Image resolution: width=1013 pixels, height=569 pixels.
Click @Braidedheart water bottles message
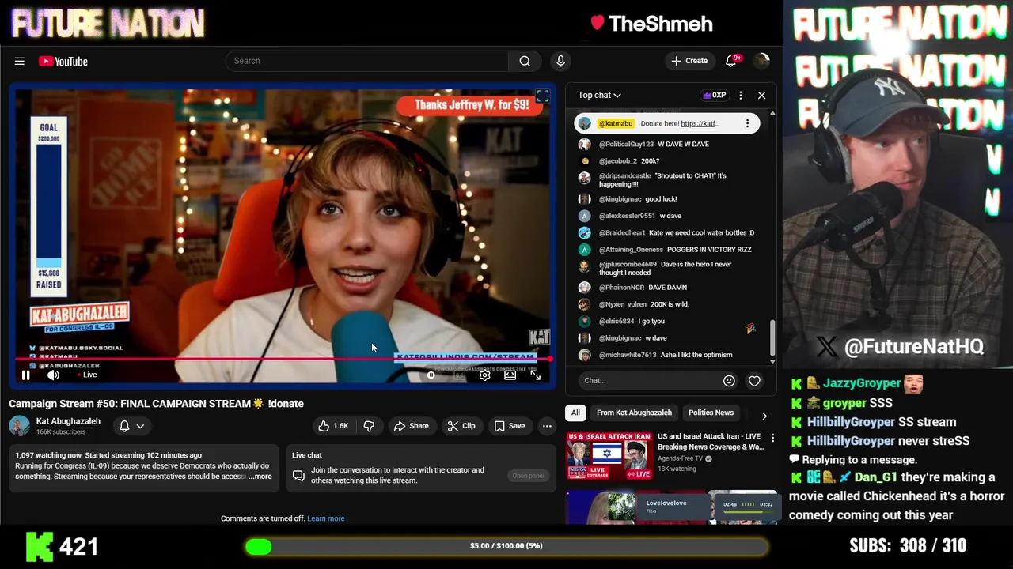669,233
